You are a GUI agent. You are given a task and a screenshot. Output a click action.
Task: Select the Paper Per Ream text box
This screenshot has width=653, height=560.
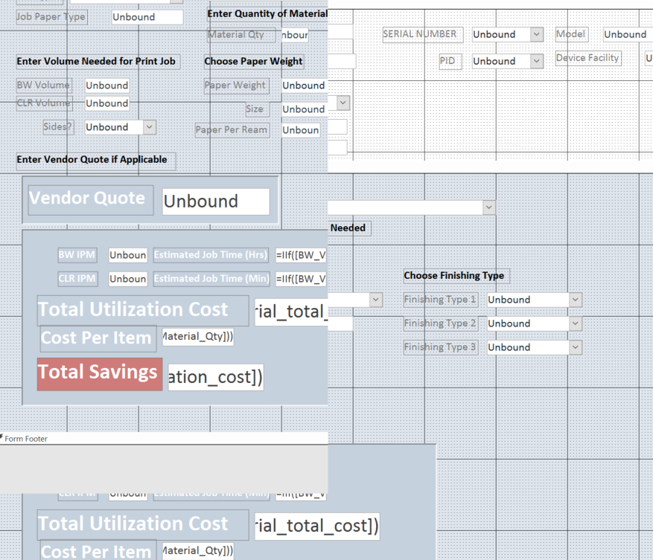point(301,130)
